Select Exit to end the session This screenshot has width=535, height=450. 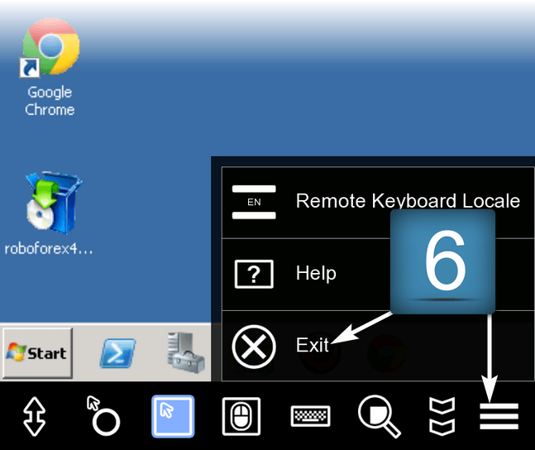tap(313, 345)
